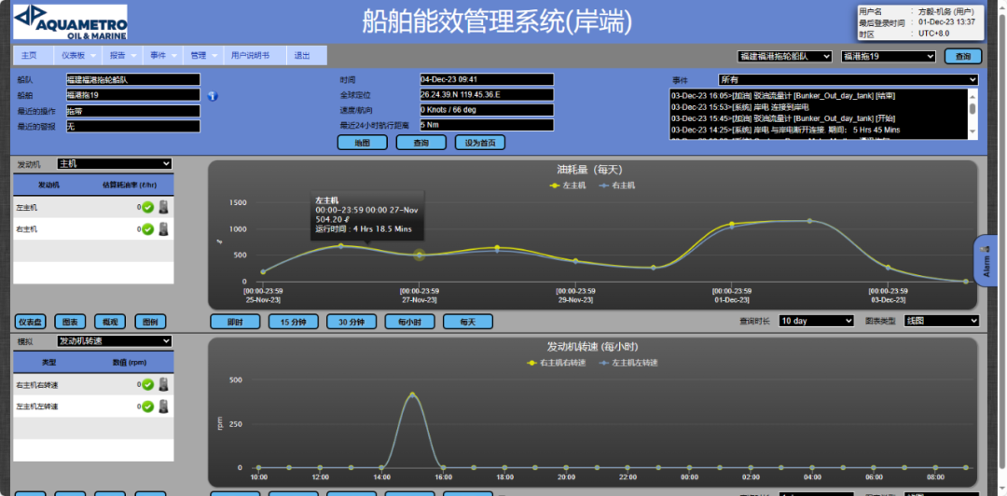Click green check icon in 左主机 row
The height and width of the screenshot is (496, 1007).
click(x=147, y=207)
